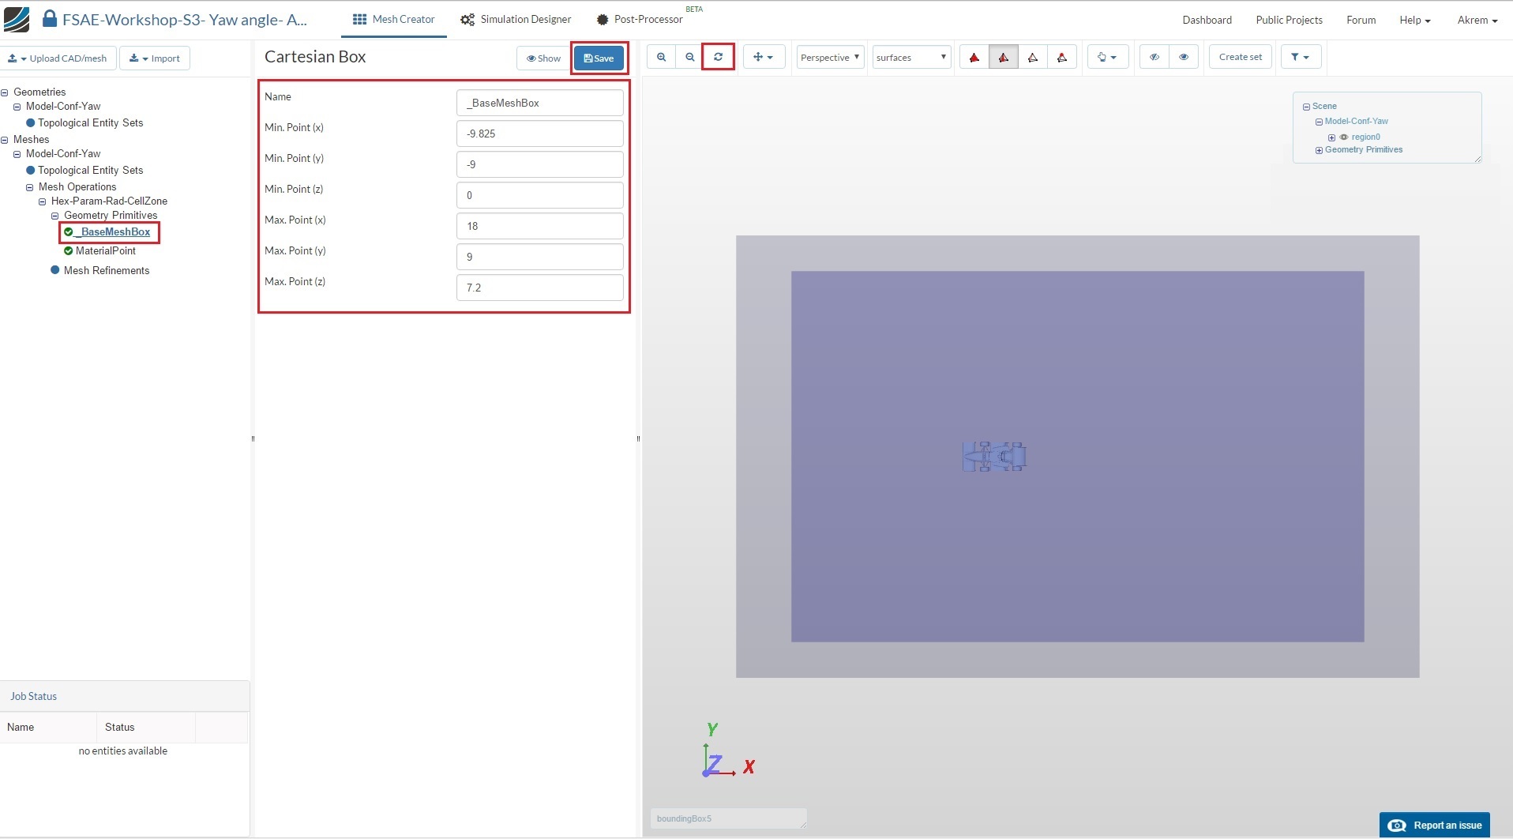Screen dimensions: 1513x839
Task: Select Topological Entity Sets under Meshes
Action: coord(91,170)
